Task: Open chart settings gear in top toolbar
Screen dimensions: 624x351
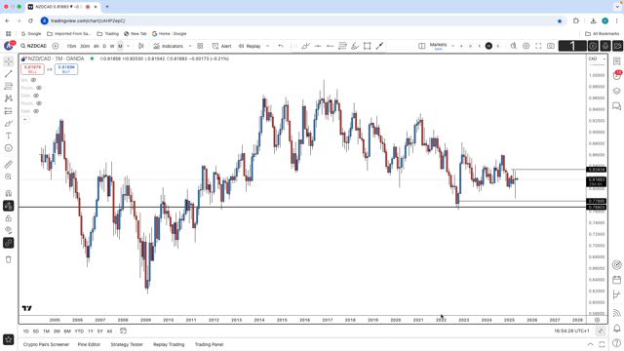Action: coord(526,46)
